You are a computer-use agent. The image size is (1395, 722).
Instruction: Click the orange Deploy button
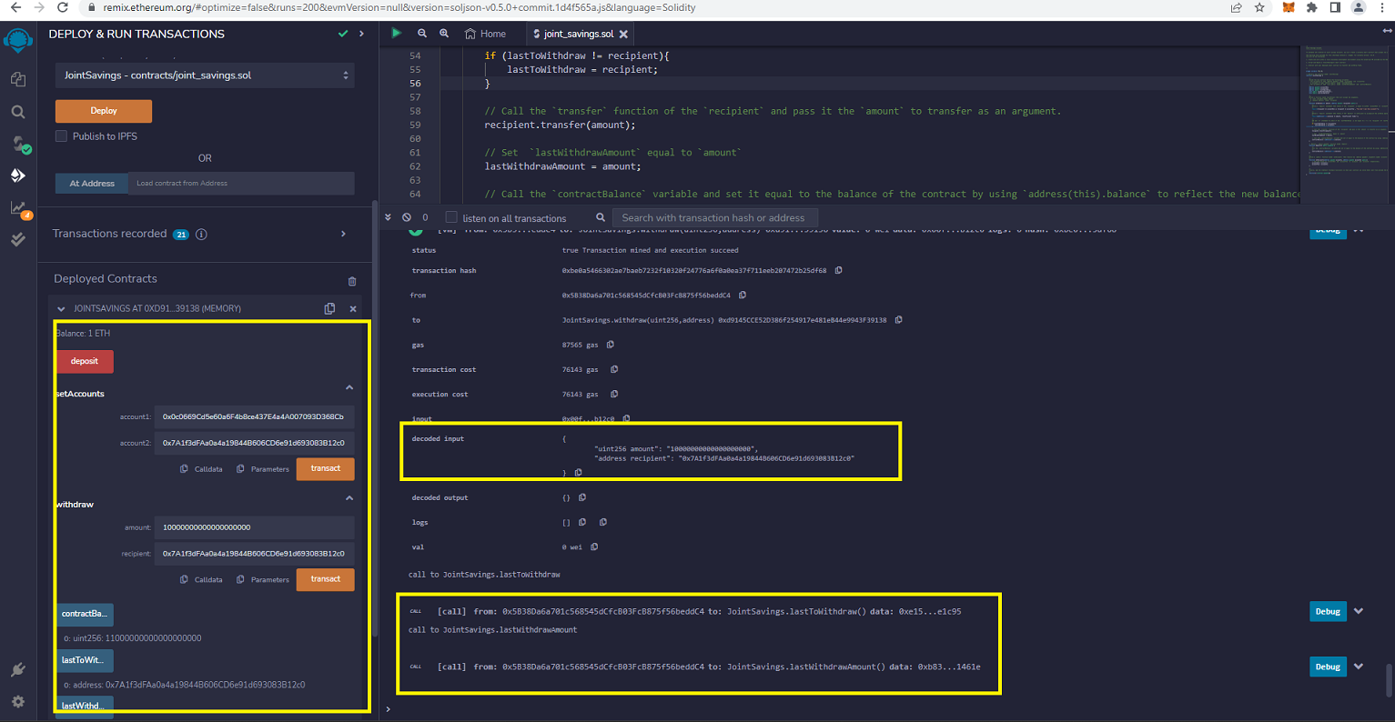coord(104,111)
